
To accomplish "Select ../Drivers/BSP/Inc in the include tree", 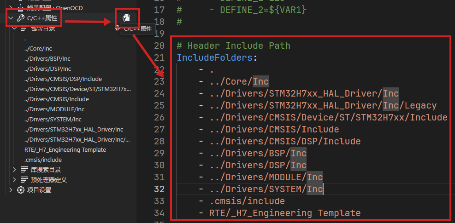I will coord(47,59).
